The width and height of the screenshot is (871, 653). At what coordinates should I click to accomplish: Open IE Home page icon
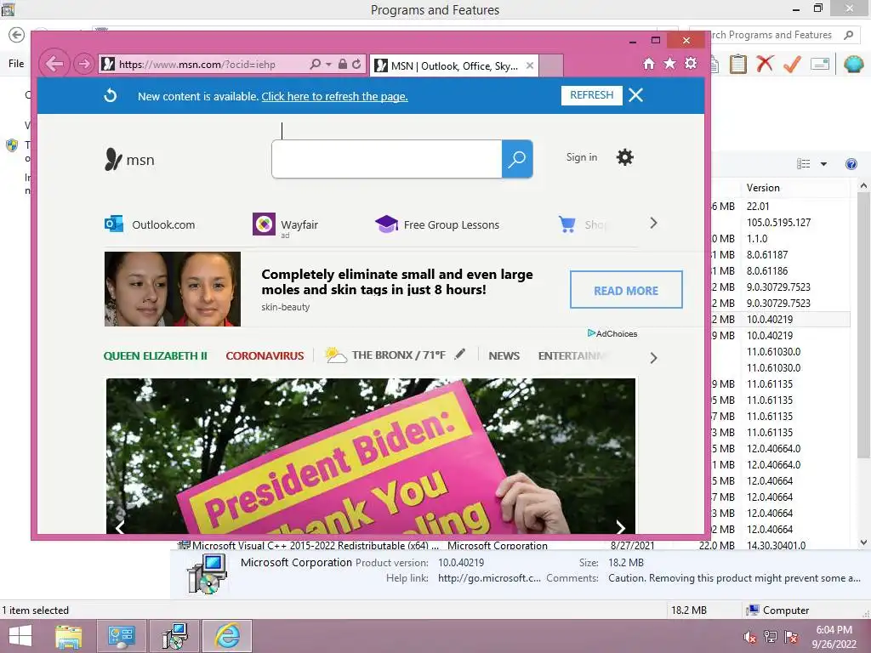click(649, 64)
